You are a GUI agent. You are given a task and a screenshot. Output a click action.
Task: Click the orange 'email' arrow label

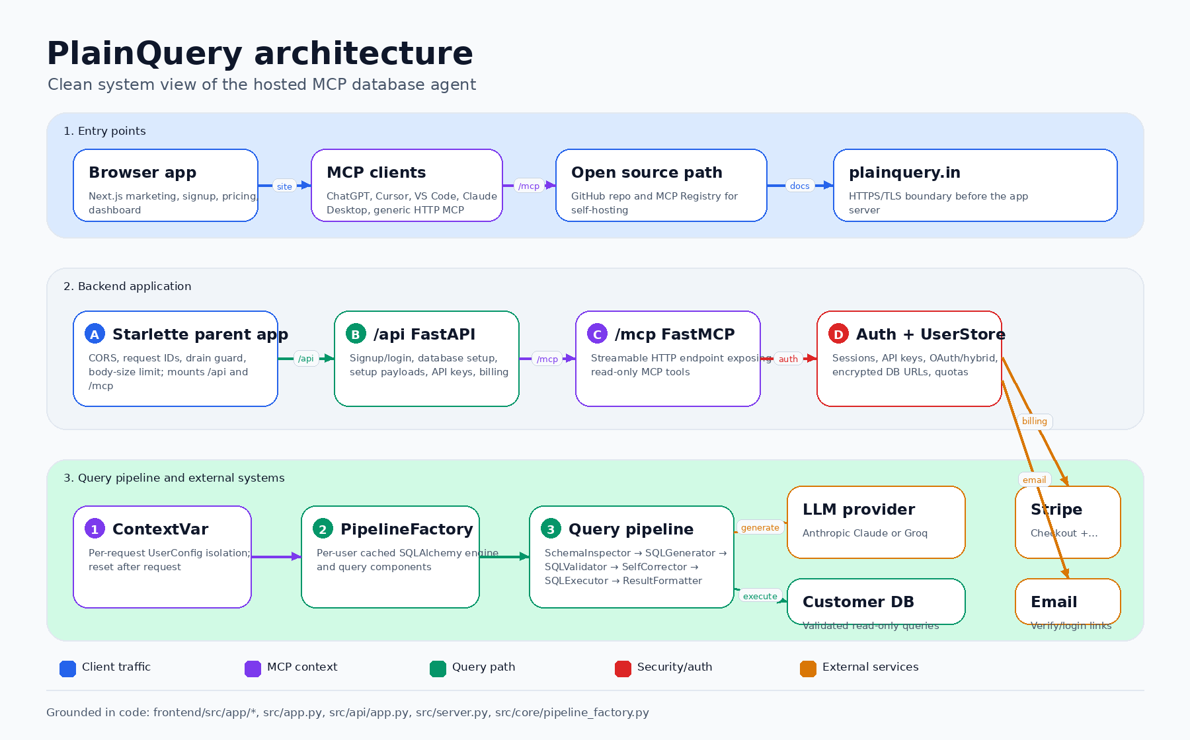coord(1035,480)
